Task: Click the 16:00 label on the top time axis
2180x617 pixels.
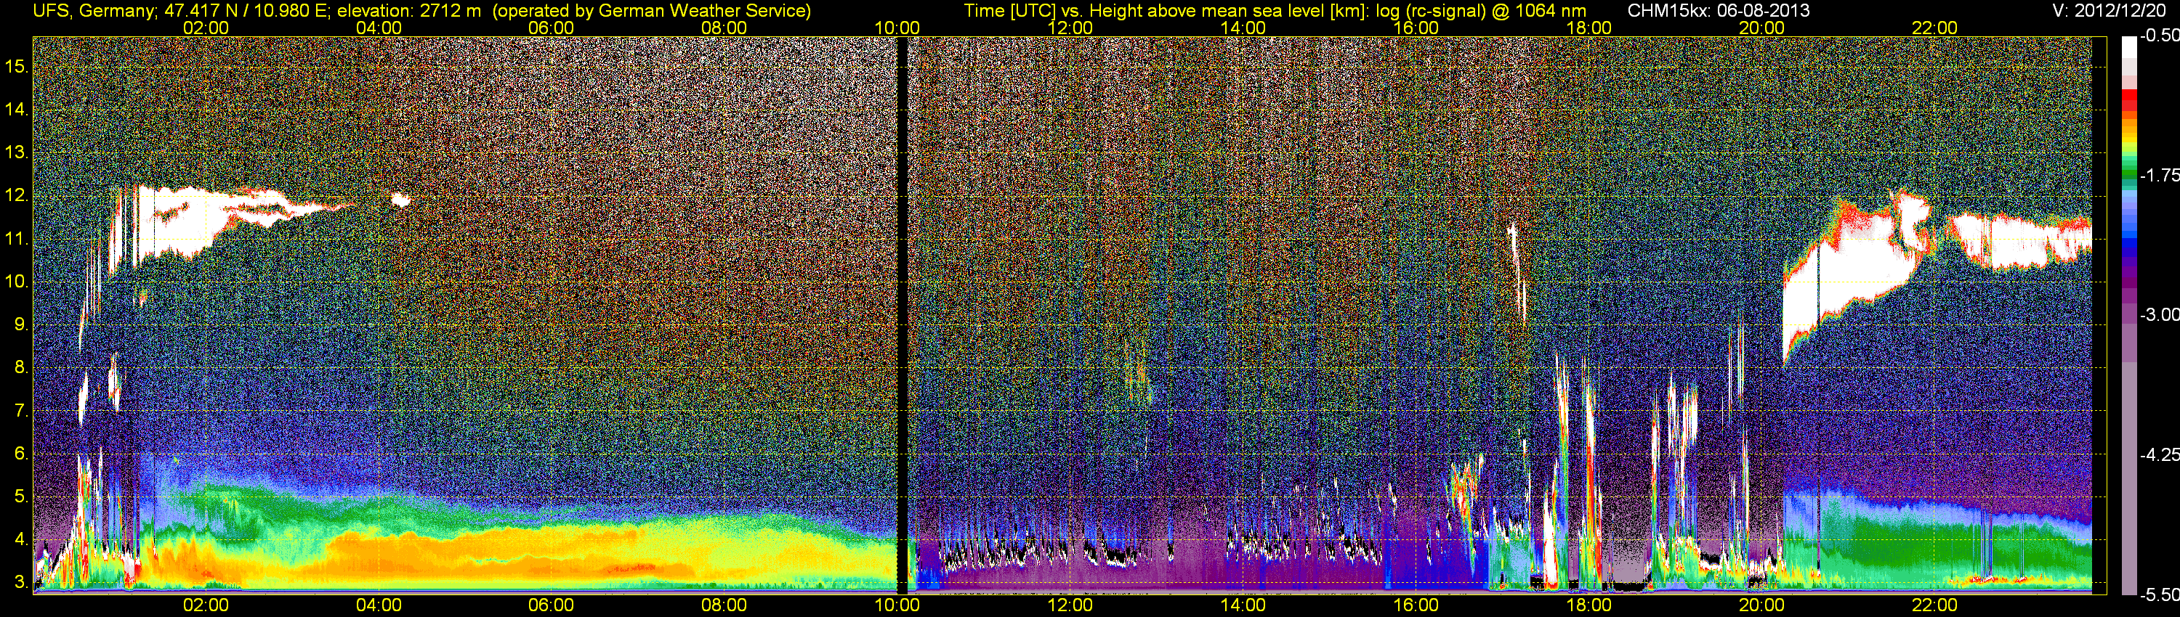Action: point(1416,28)
